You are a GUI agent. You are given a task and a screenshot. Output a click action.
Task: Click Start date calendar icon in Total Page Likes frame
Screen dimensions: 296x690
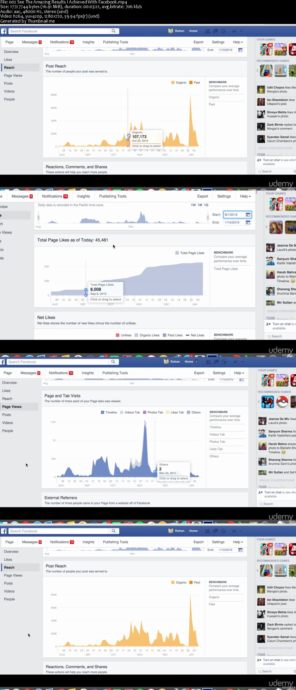248,214
